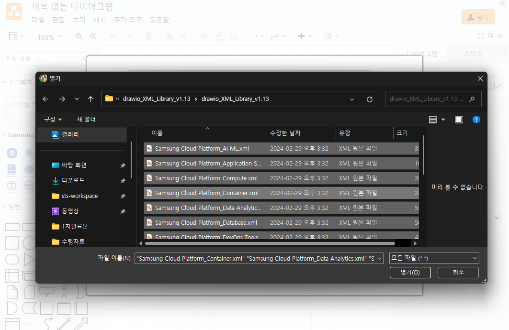Click the 파일 이름 input field

coord(255,258)
